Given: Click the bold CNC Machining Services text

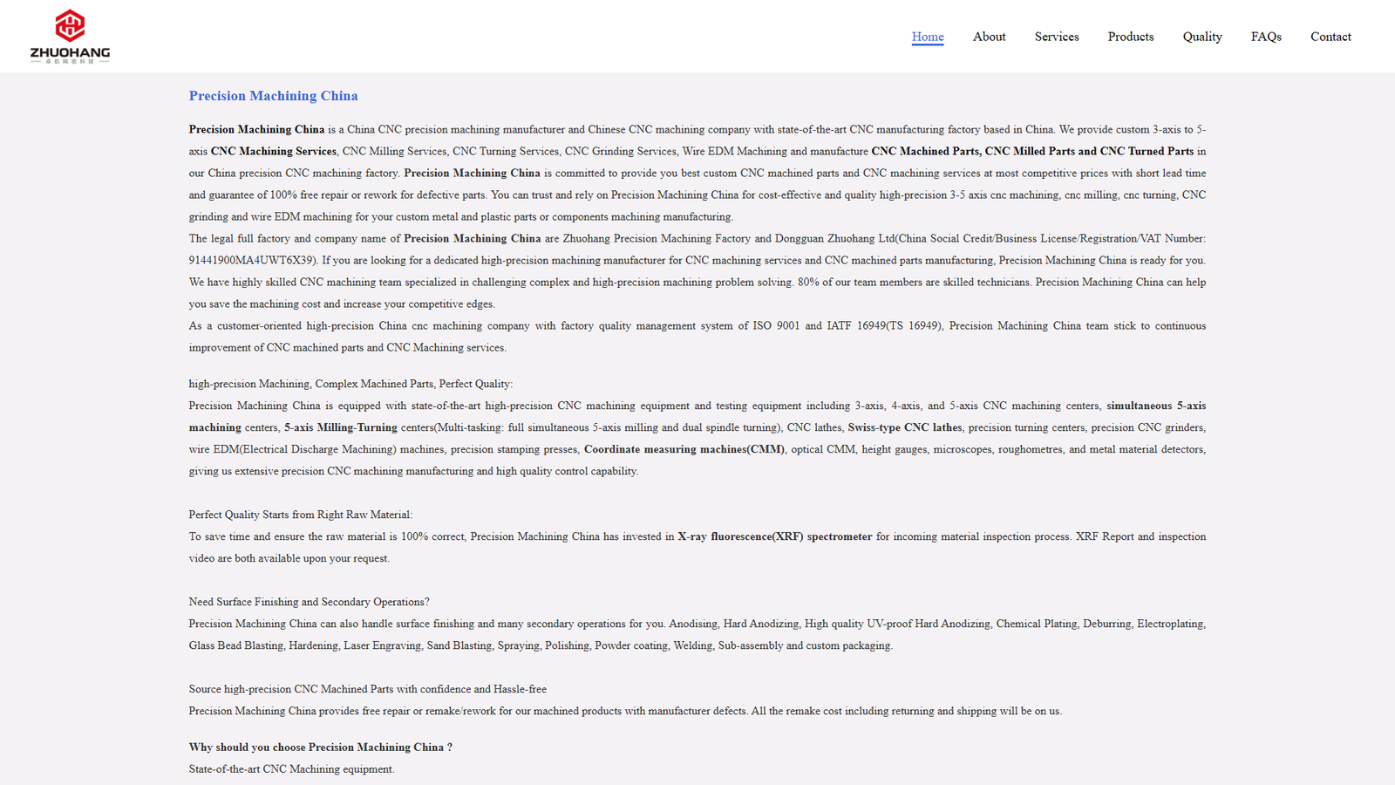Looking at the screenshot, I should [273, 151].
